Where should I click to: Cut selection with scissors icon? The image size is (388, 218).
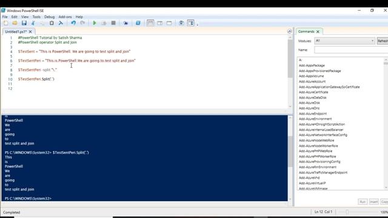tap(33, 23)
